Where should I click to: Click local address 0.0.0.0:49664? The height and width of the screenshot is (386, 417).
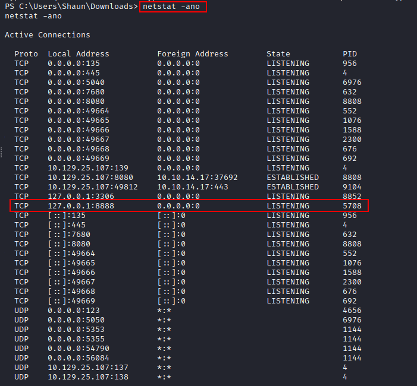[79, 111]
